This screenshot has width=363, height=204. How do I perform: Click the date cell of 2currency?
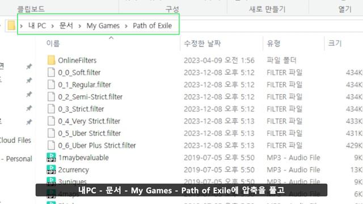click(x=219, y=170)
